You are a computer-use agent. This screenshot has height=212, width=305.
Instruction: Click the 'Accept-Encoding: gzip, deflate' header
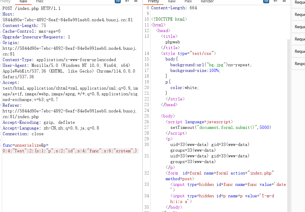click(x=39, y=122)
